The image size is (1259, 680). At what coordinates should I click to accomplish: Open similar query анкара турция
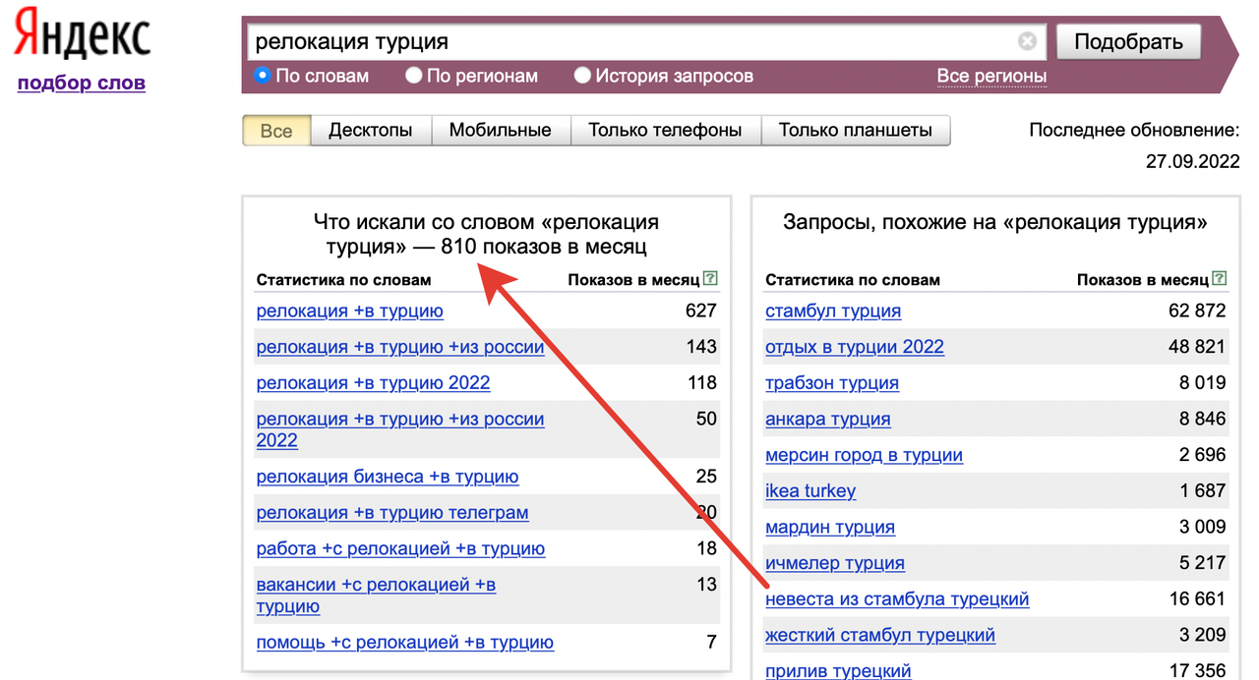pyautogui.click(x=828, y=419)
